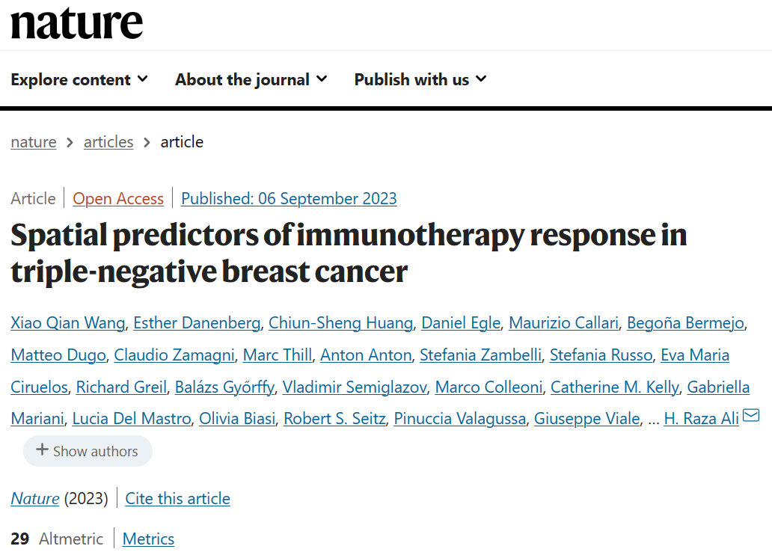Select author Esther Danenberg
Screen dimensions: 772x552
click(197, 323)
